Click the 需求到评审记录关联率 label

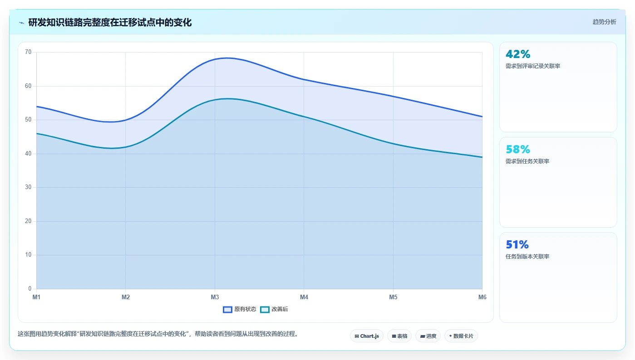[533, 66]
